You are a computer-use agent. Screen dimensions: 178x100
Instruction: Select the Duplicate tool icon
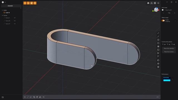[x=44, y=97]
